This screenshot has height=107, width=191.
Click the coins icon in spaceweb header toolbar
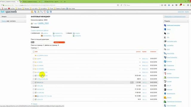click(x=32, y=12)
